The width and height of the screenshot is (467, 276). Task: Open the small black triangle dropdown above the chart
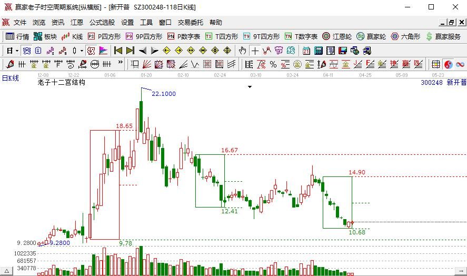pos(250,87)
